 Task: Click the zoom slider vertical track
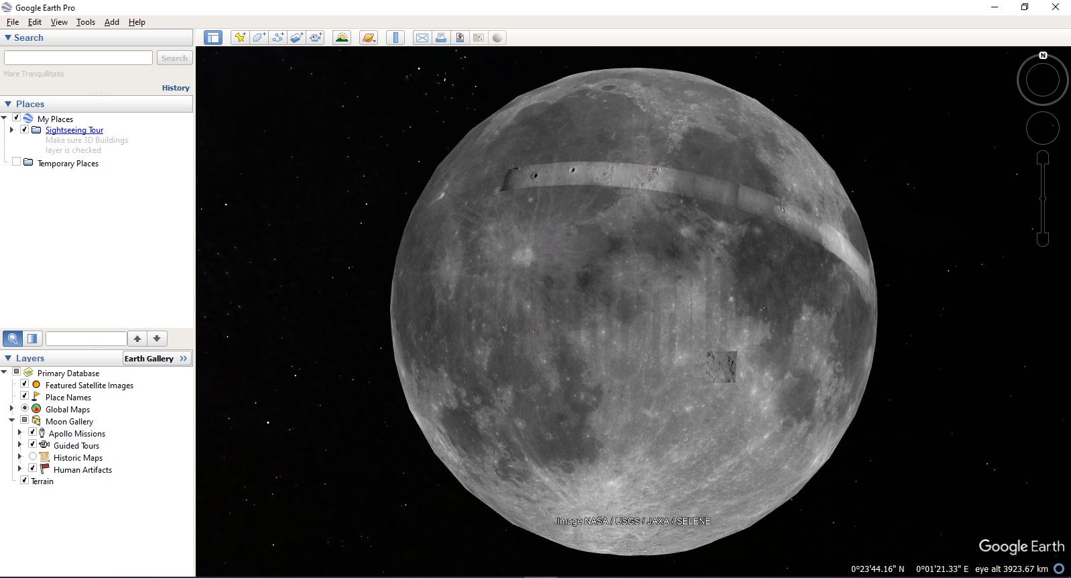(1043, 198)
